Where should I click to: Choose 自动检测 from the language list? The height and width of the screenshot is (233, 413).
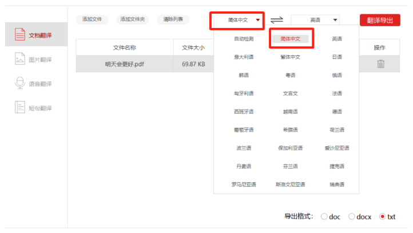tap(244, 39)
